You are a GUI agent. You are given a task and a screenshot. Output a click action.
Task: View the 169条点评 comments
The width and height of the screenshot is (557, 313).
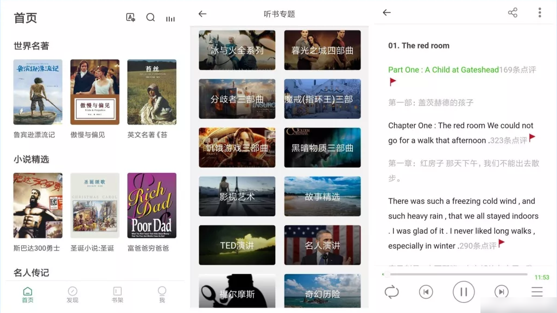(517, 70)
